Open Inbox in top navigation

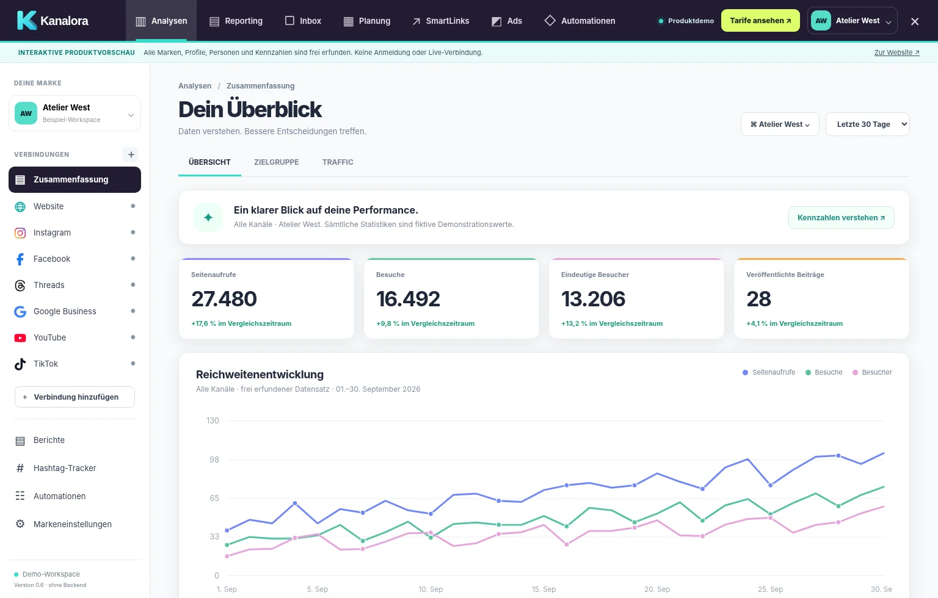(303, 21)
